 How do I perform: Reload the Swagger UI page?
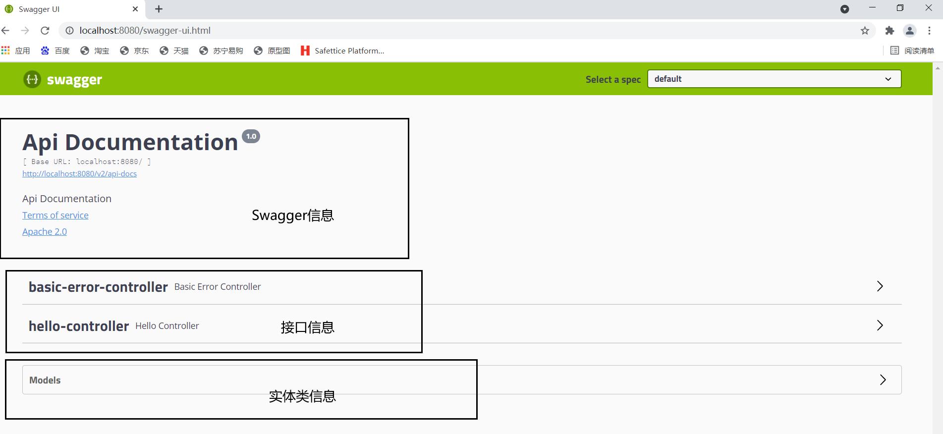coord(45,31)
